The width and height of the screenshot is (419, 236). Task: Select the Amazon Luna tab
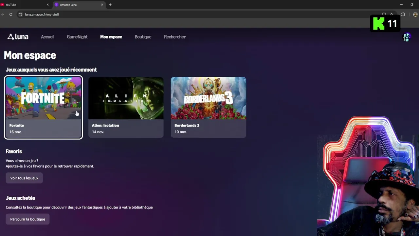[79, 5]
